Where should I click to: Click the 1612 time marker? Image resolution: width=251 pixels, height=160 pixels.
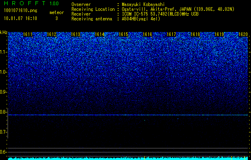coord(52,34)
